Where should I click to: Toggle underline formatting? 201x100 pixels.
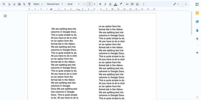[x=110, y=4]
